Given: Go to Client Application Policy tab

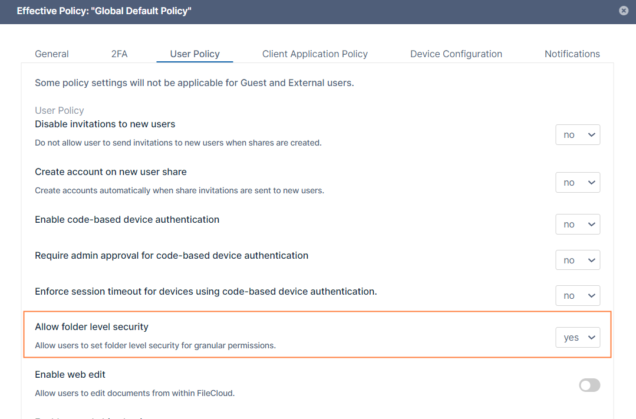Looking at the screenshot, I should point(315,54).
